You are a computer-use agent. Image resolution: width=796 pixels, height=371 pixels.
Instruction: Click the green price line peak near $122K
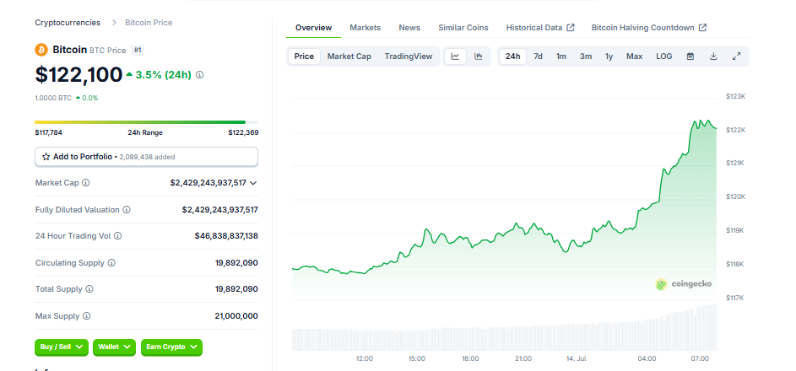701,121
